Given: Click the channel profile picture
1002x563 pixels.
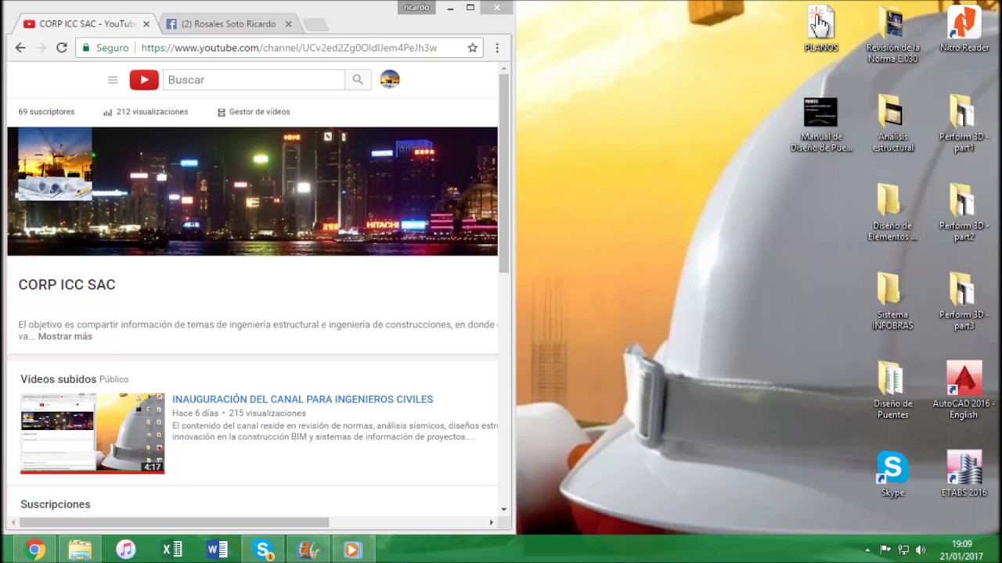Looking at the screenshot, I should 55,164.
